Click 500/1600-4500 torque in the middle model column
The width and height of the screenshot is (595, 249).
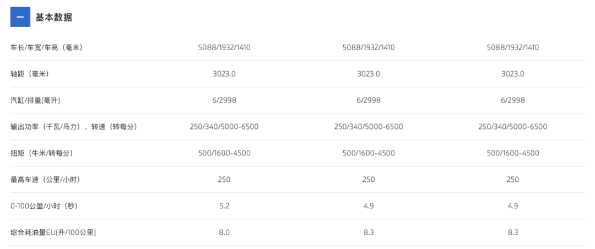[x=369, y=153]
